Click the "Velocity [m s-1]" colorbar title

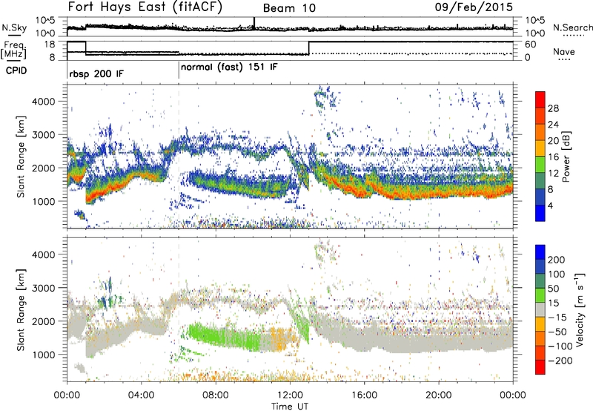[x=580, y=309]
